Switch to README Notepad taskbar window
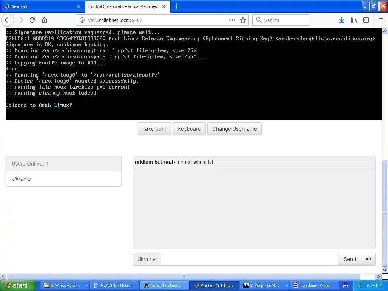The image size is (388, 291). click(114, 285)
